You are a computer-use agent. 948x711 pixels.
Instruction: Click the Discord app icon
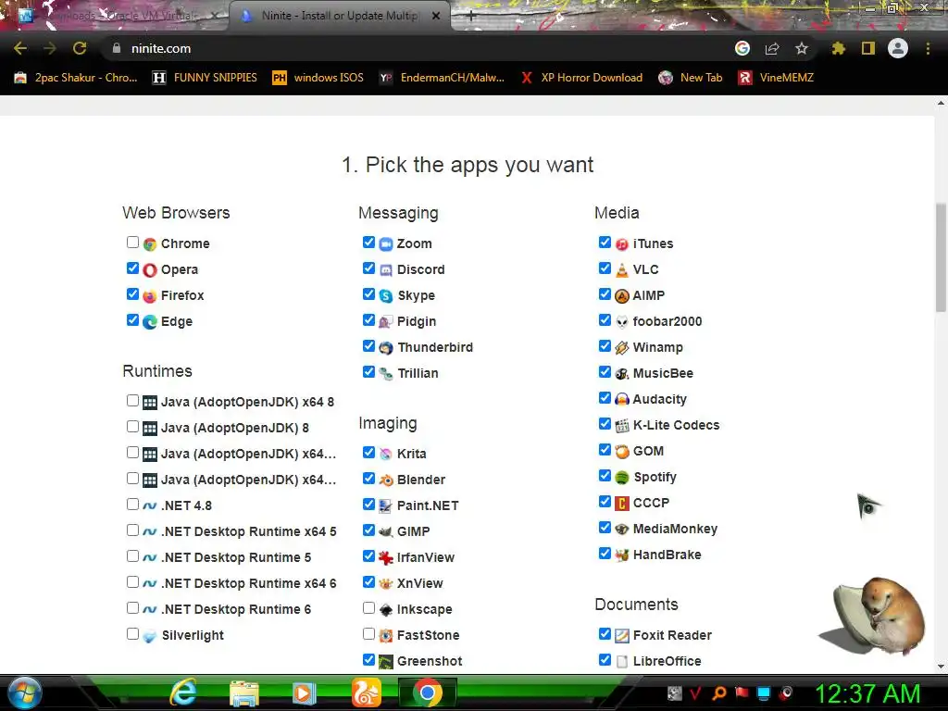tap(386, 270)
